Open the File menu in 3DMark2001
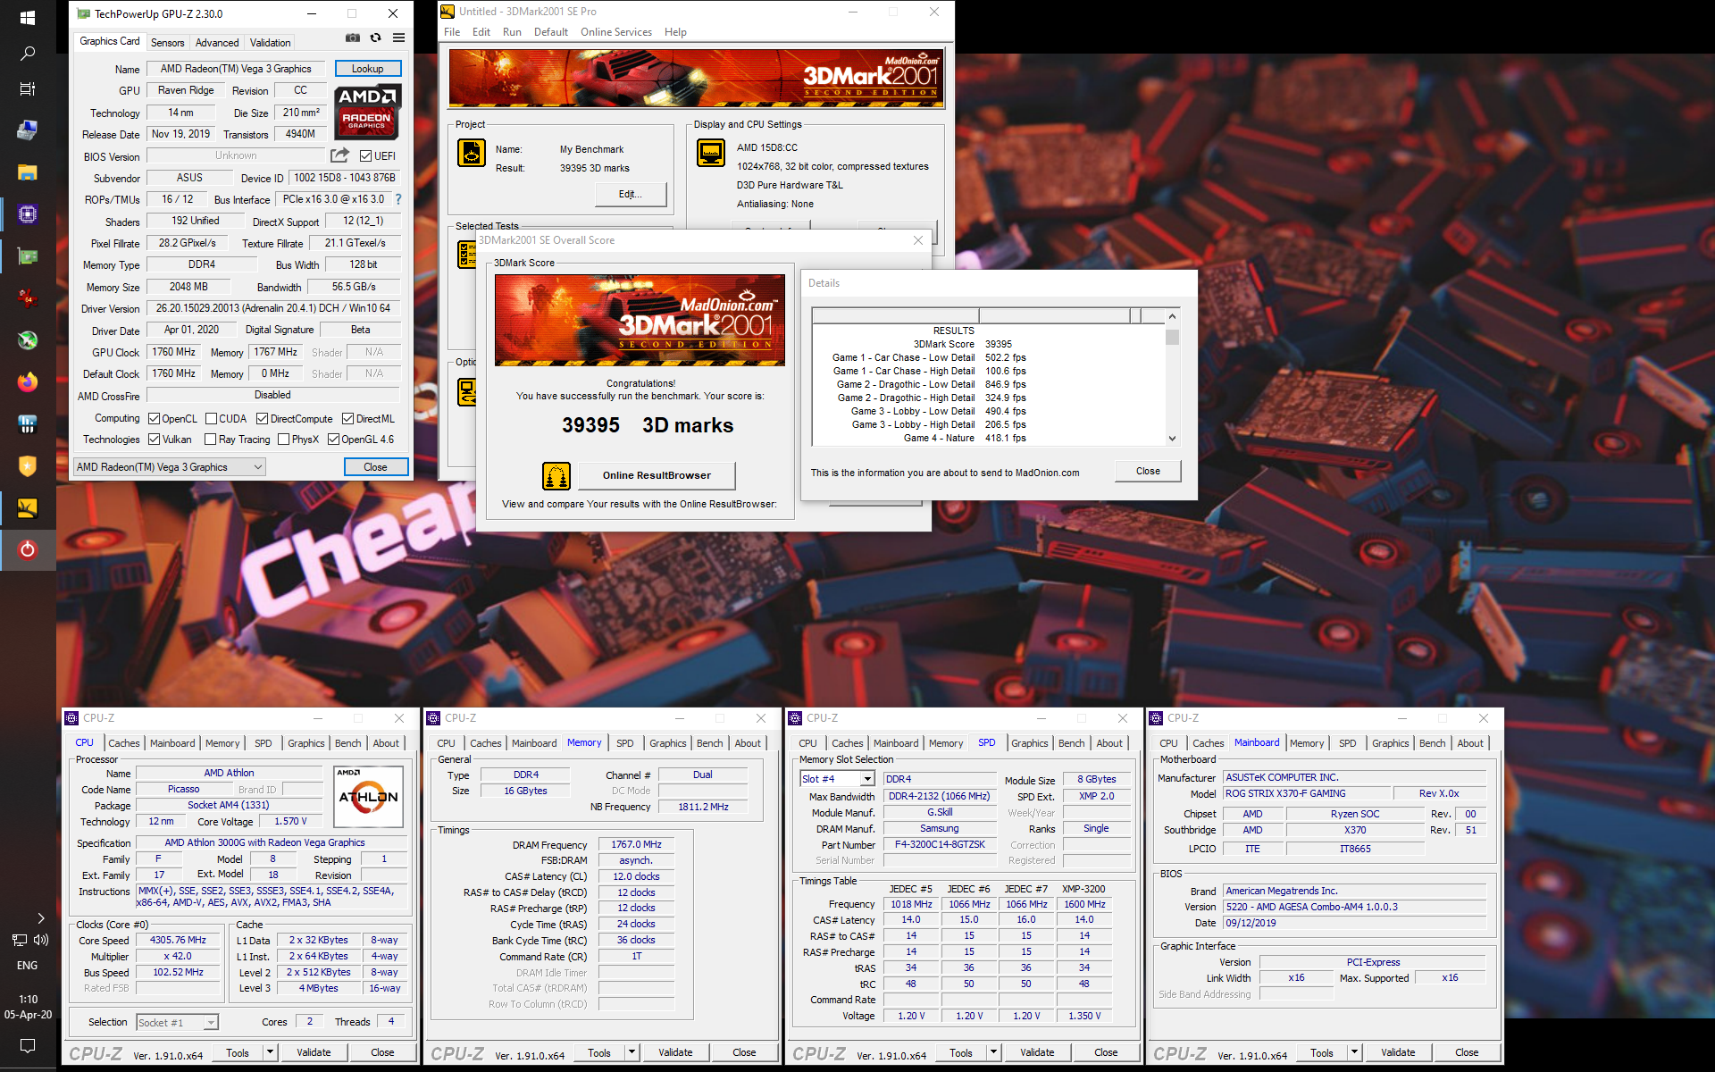1715x1072 pixels. pos(452,32)
